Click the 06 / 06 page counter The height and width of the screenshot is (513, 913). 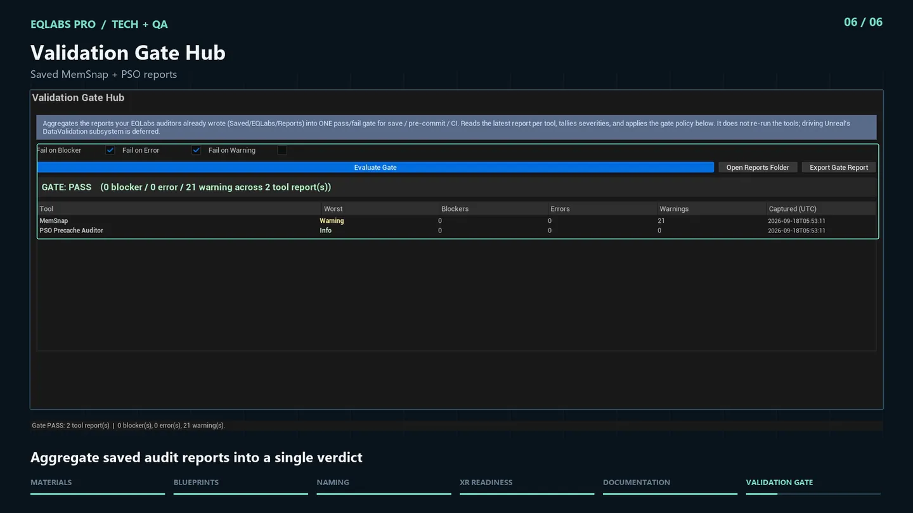(x=863, y=22)
